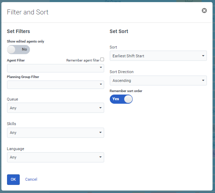Screen dimensions: 215x193
Task: Click the Skills dropdown arrow icon
Action: click(101, 133)
